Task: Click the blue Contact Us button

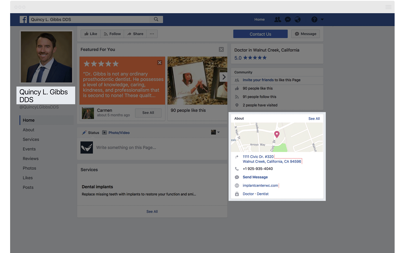Action: (x=260, y=34)
